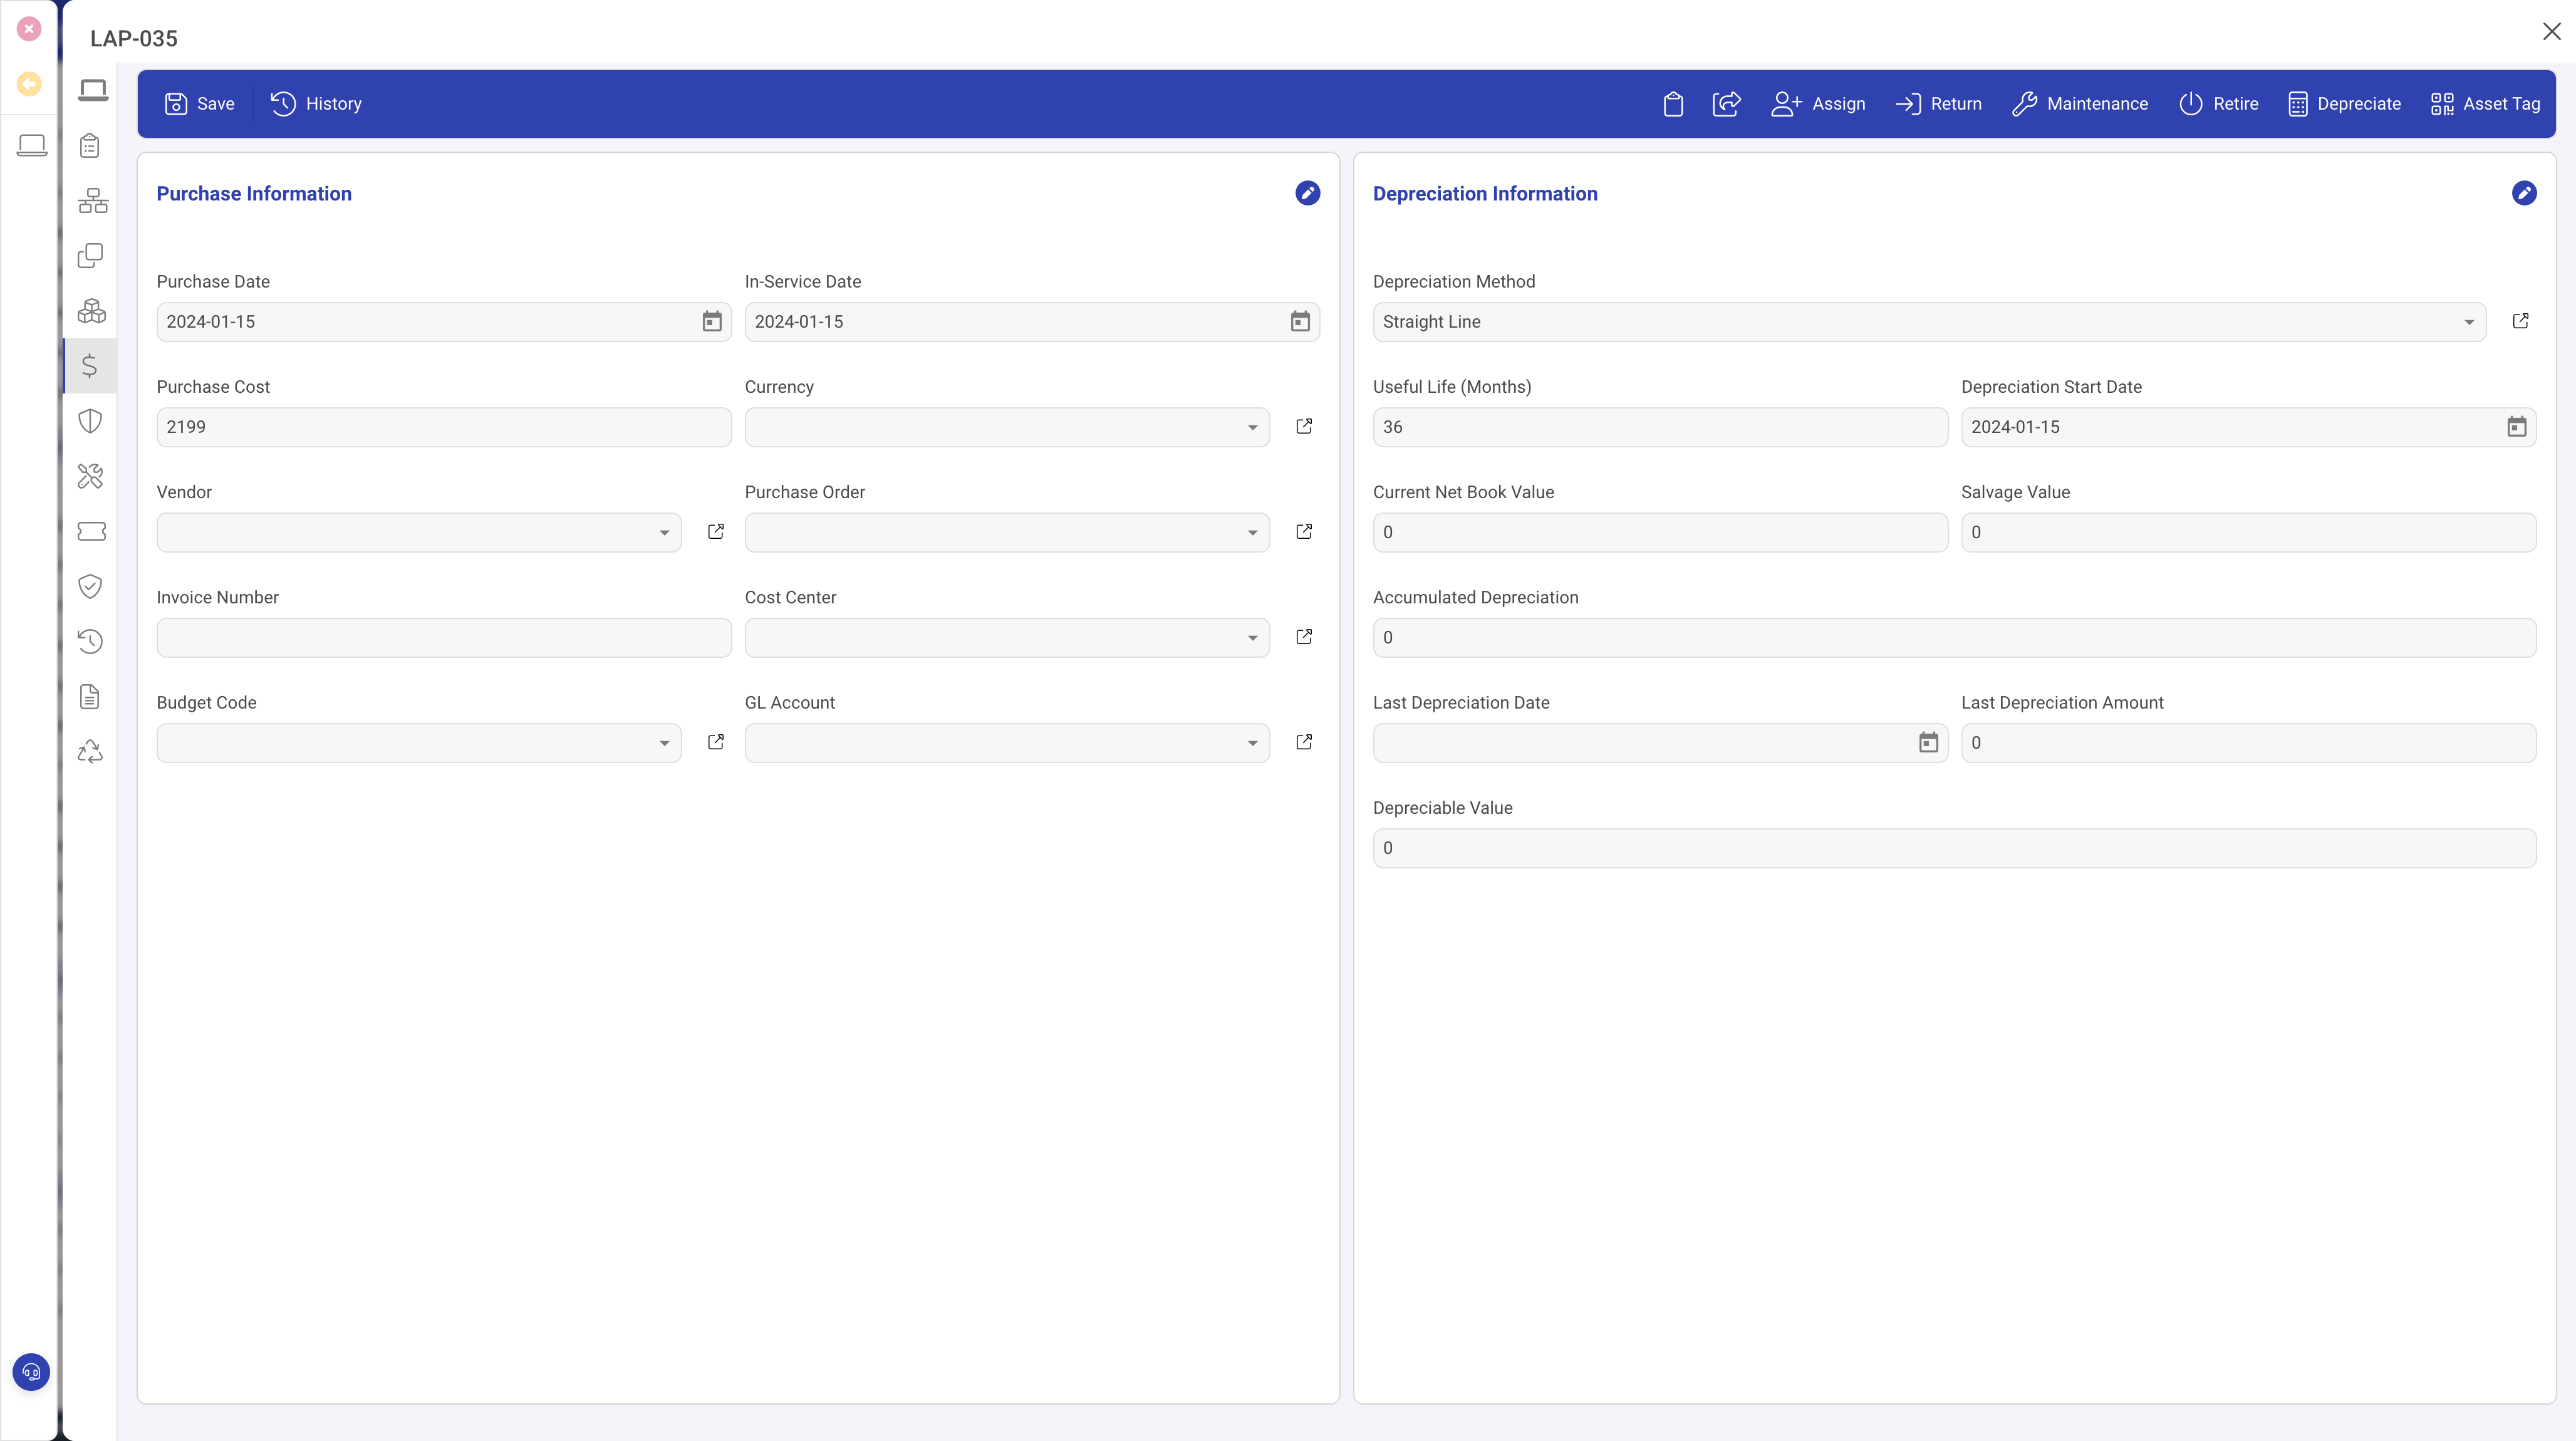2576x1441 pixels.
Task: Edit the Depreciation Information section via pencil icon
Action: 2524,193
